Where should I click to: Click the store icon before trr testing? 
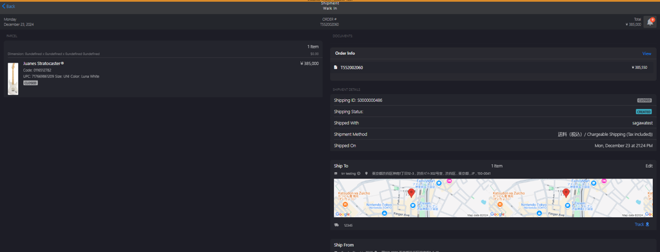coord(335,173)
